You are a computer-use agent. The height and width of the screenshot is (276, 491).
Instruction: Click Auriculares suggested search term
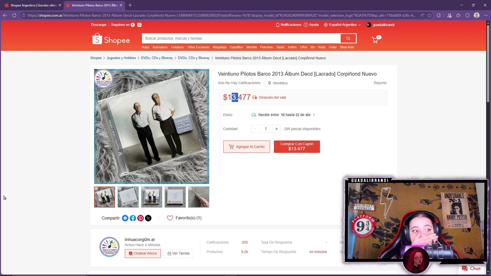[x=160, y=47]
